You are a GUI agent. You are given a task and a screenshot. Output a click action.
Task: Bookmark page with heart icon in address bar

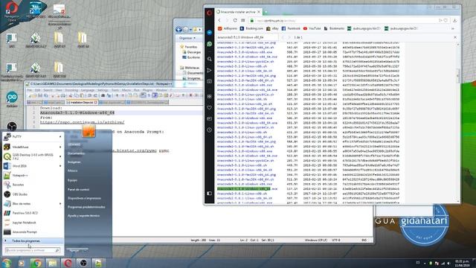(x=446, y=20)
